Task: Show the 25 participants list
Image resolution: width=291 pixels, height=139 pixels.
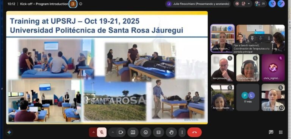Action: [x=260, y=3]
